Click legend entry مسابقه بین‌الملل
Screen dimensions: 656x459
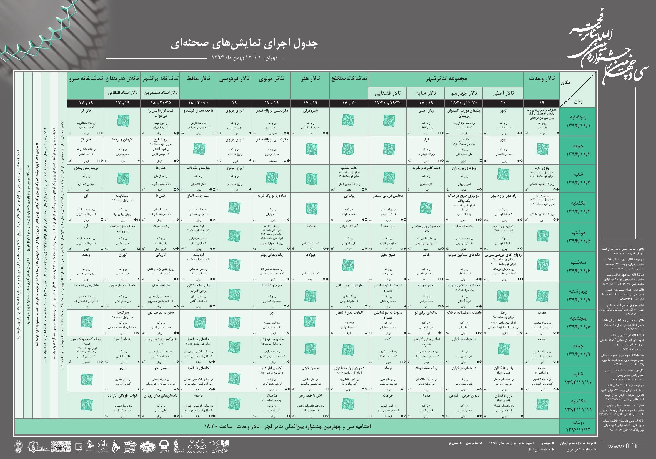click(541, 450)
